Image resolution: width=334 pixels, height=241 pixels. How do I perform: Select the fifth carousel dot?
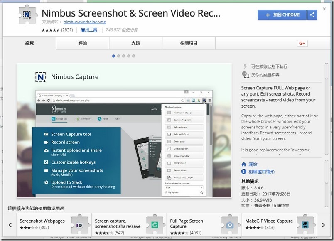point(133,56)
